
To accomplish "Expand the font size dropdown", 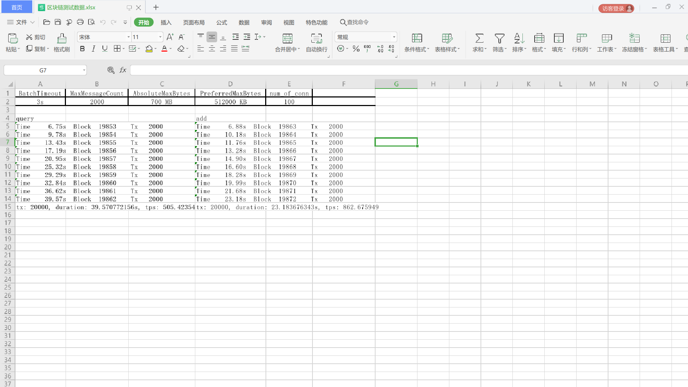I will [x=160, y=37].
